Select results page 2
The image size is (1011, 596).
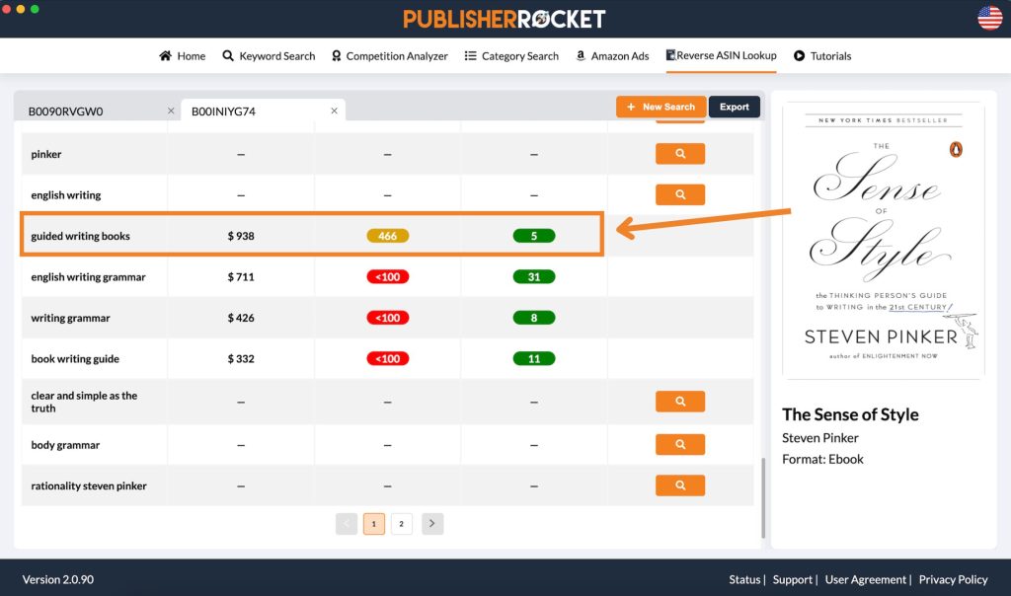point(401,524)
